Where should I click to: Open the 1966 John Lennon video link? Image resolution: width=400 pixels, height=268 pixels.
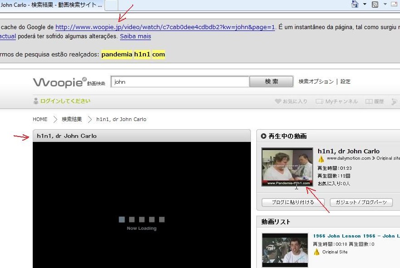[x=355, y=236]
